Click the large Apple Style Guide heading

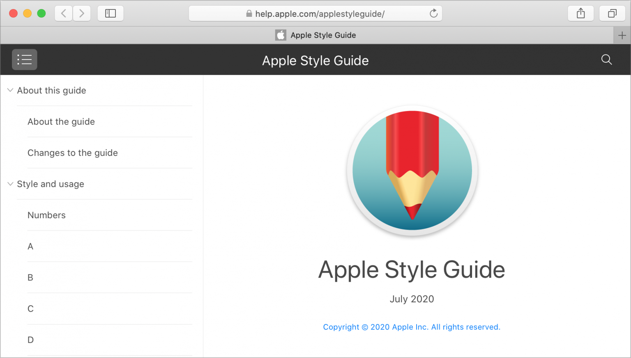(412, 270)
